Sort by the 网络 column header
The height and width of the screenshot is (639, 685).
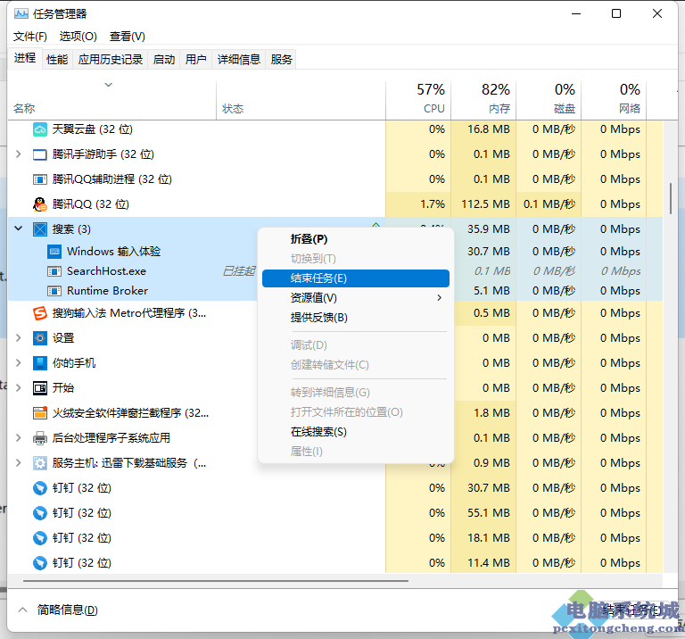(x=614, y=100)
